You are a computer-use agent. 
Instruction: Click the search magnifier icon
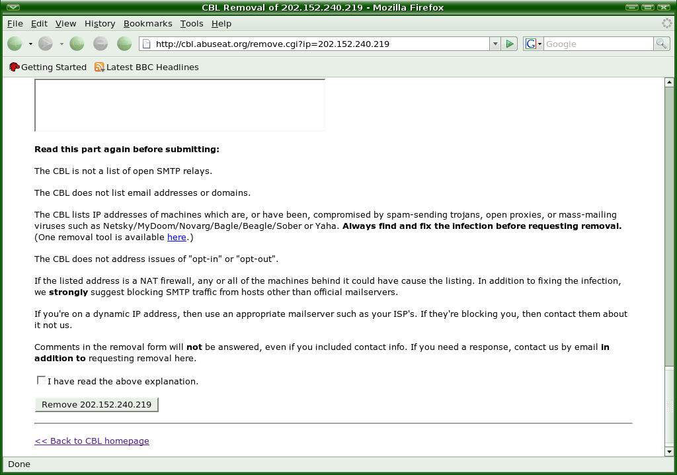661,44
